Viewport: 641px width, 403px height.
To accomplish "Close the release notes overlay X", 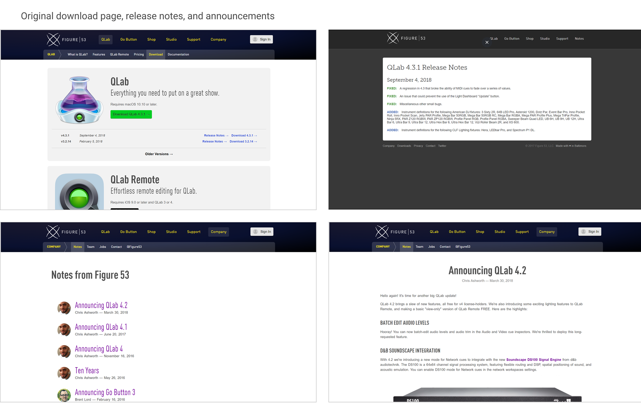I will pyautogui.click(x=487, y=42).
